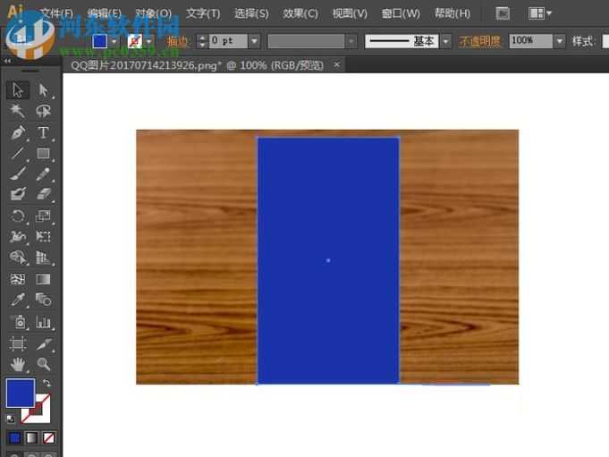609x457 pixels.
Task: Select the Mesh tool
Action: pos(18,279)
